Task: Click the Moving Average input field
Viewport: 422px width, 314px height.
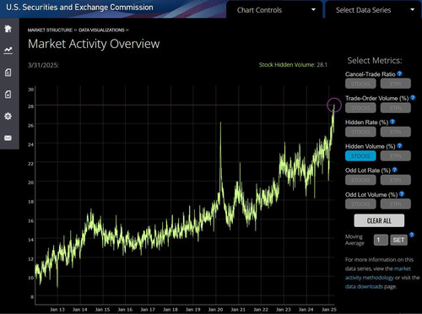Action: click(x=381, y=240)
